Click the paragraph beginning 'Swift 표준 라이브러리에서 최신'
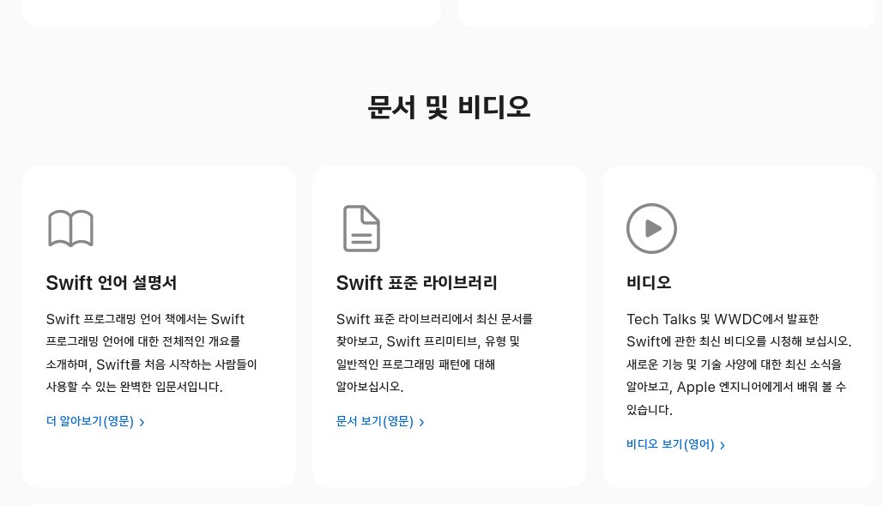This screenshot has width=883, height=506. [434, 352]
